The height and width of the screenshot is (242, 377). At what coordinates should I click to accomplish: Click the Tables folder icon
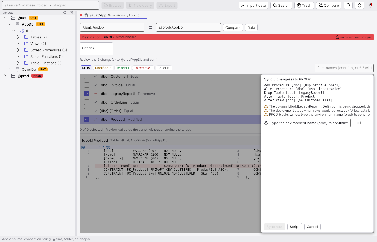point(26,37)
